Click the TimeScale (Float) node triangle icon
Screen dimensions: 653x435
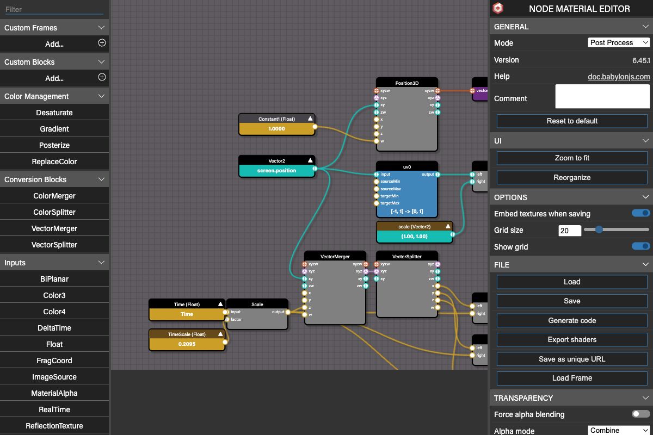220,334
